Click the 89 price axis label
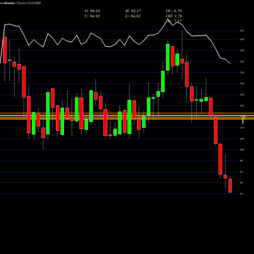 pyautogui.click(x=242, y=183)
